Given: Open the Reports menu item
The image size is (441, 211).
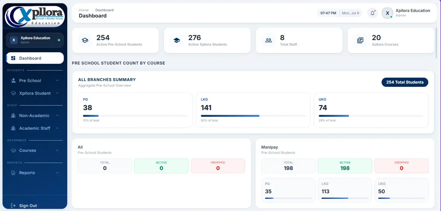Looking at the screenshot, I should [x=35, y=173].
